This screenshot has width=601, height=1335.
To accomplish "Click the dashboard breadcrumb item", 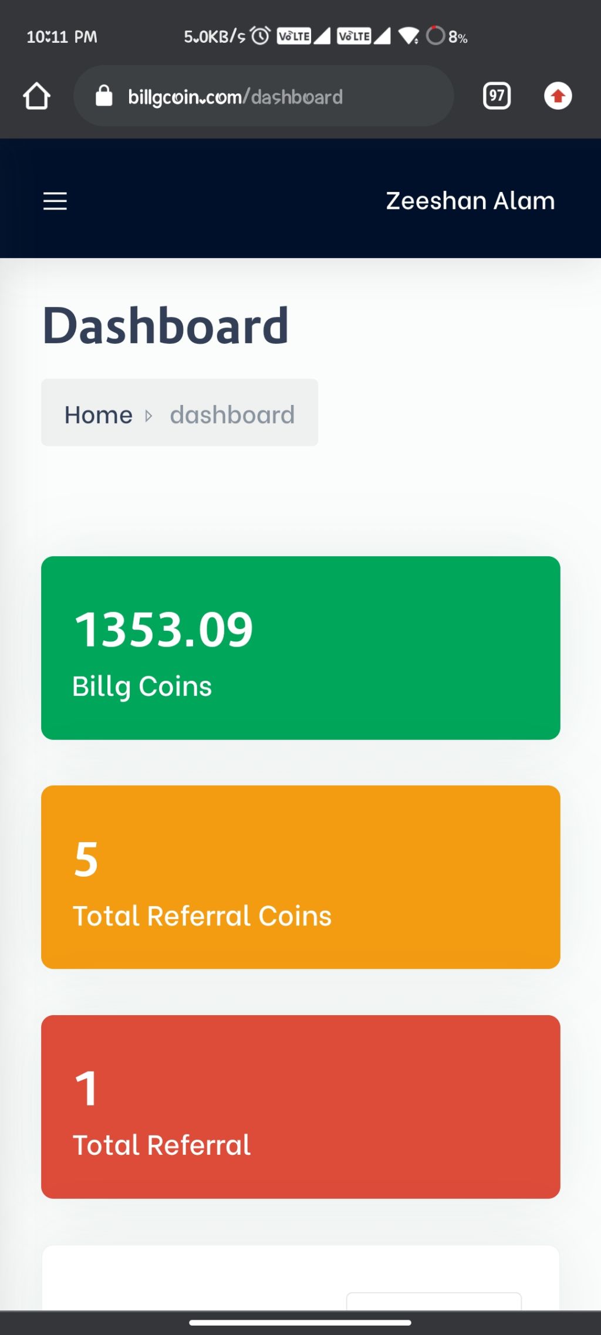I will pos(232,415).
